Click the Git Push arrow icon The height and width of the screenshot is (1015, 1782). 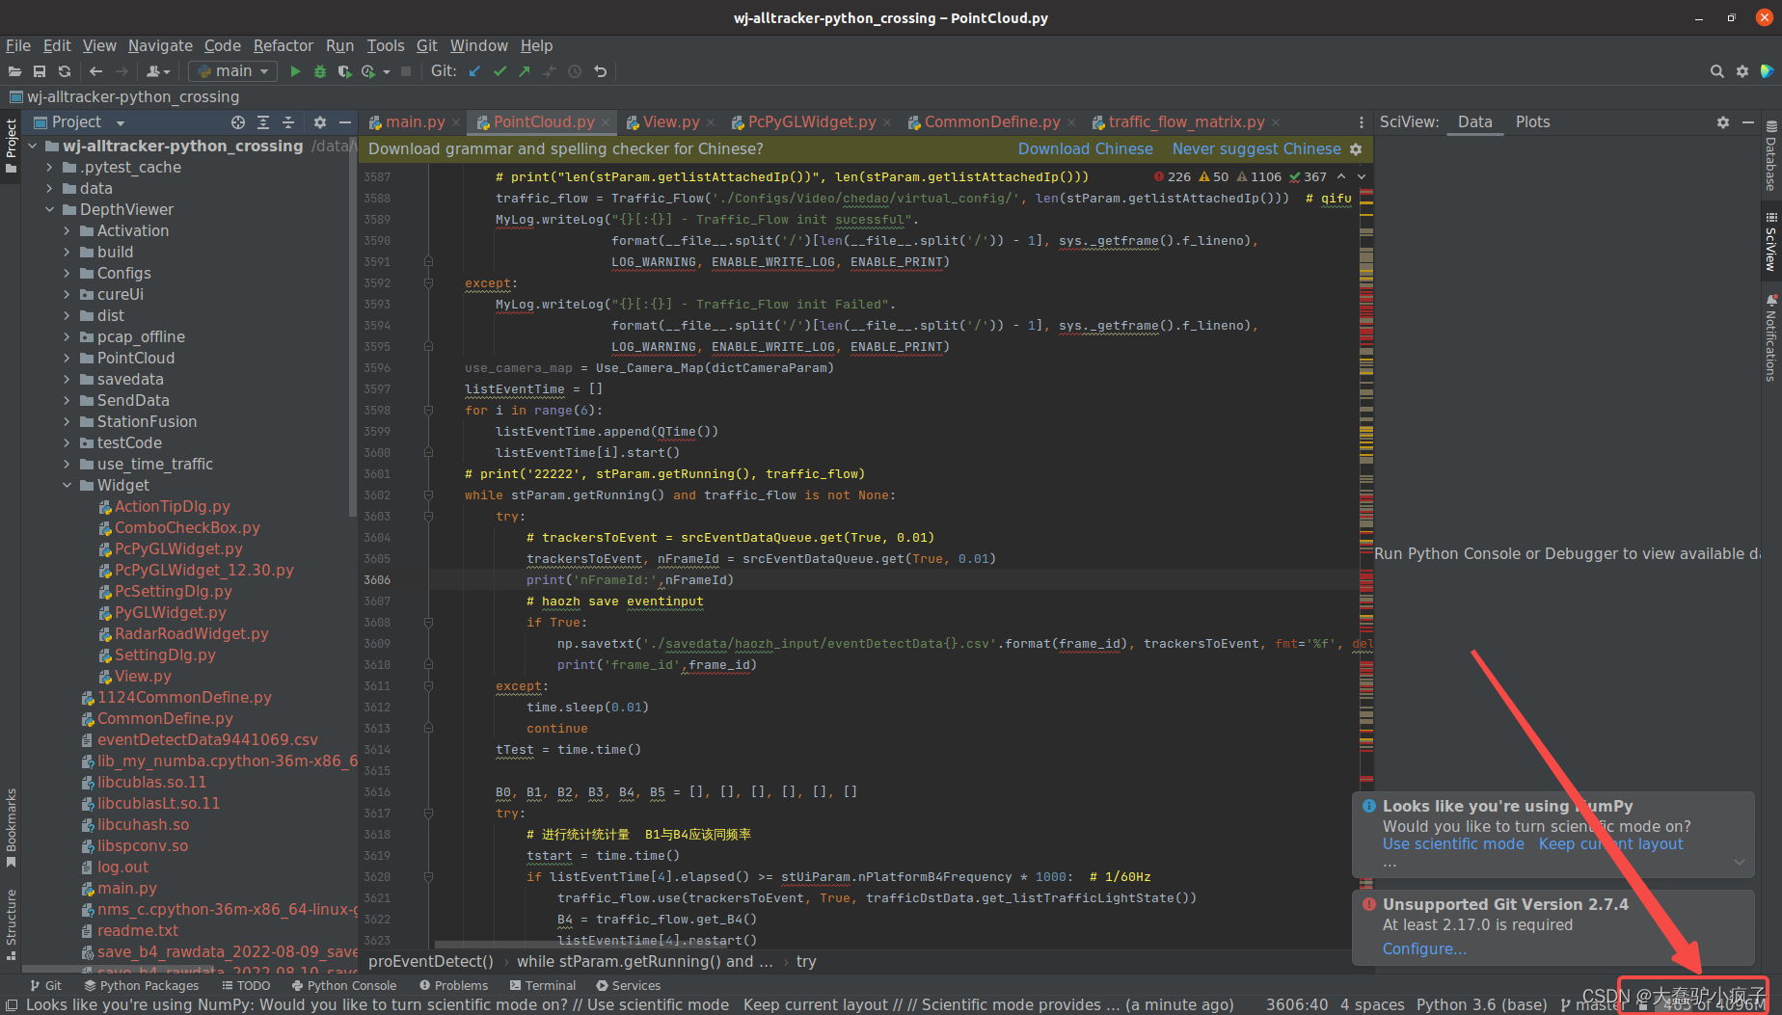(x=525, y=71)
